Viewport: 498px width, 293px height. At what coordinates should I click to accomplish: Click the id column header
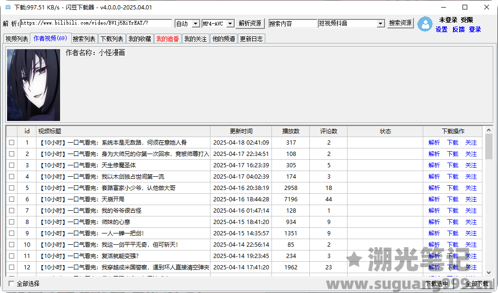(27, 131)
